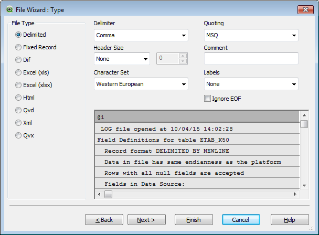Click the @1 column header in preview

(x=196, y=115)
